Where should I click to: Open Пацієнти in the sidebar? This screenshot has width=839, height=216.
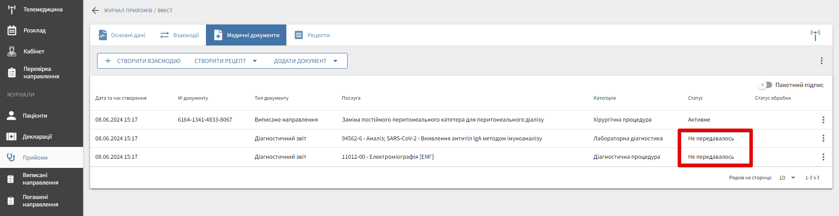pos(35,116)
